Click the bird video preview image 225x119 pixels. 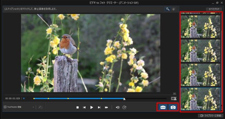[x=91, y=53]
